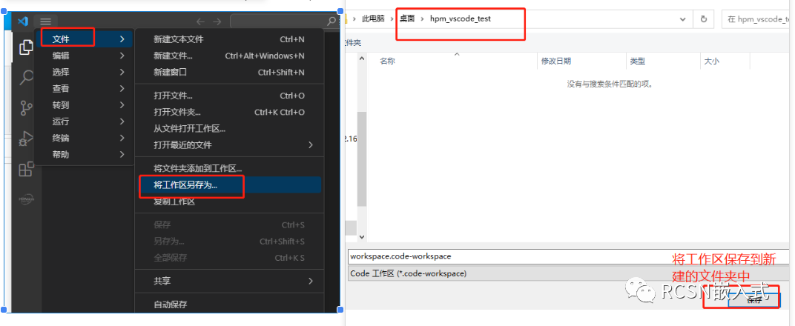Click the back navigation arrow in VS Code title bar
Viewport: 795px width, 326px height.
(200, 21)
